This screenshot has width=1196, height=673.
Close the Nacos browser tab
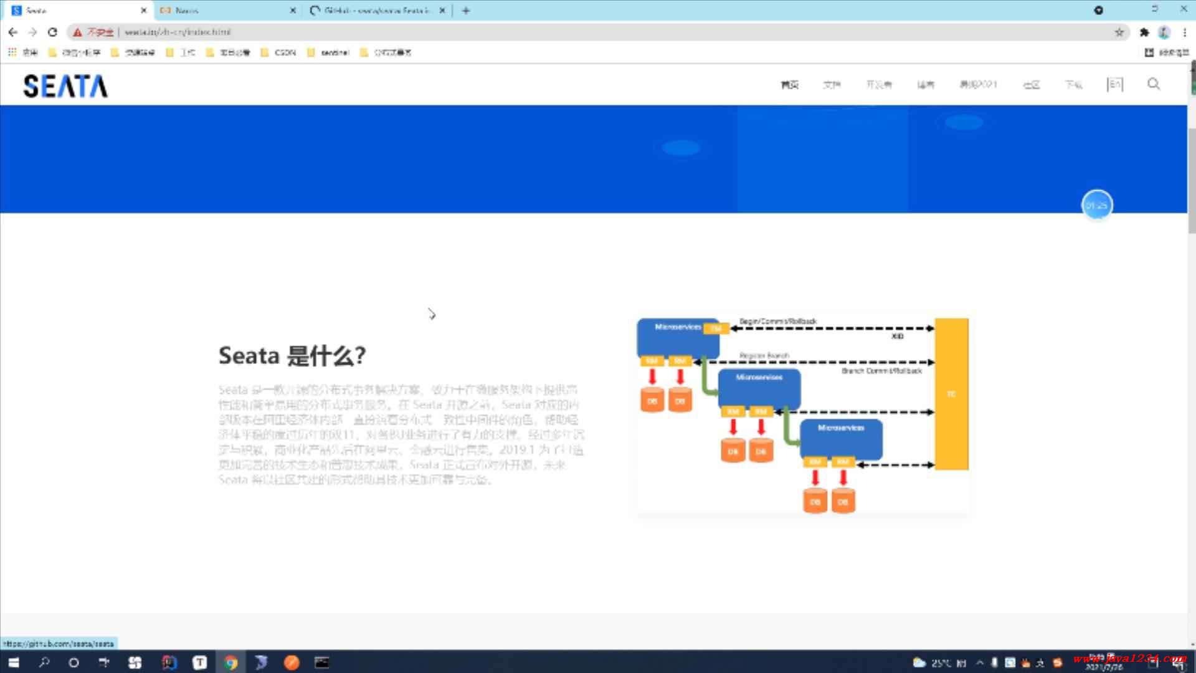[x=293, y=10]
